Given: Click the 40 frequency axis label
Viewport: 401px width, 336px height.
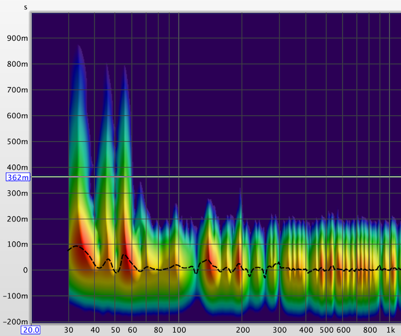Looking at the screenshot, I should click(x=95, y=330).
